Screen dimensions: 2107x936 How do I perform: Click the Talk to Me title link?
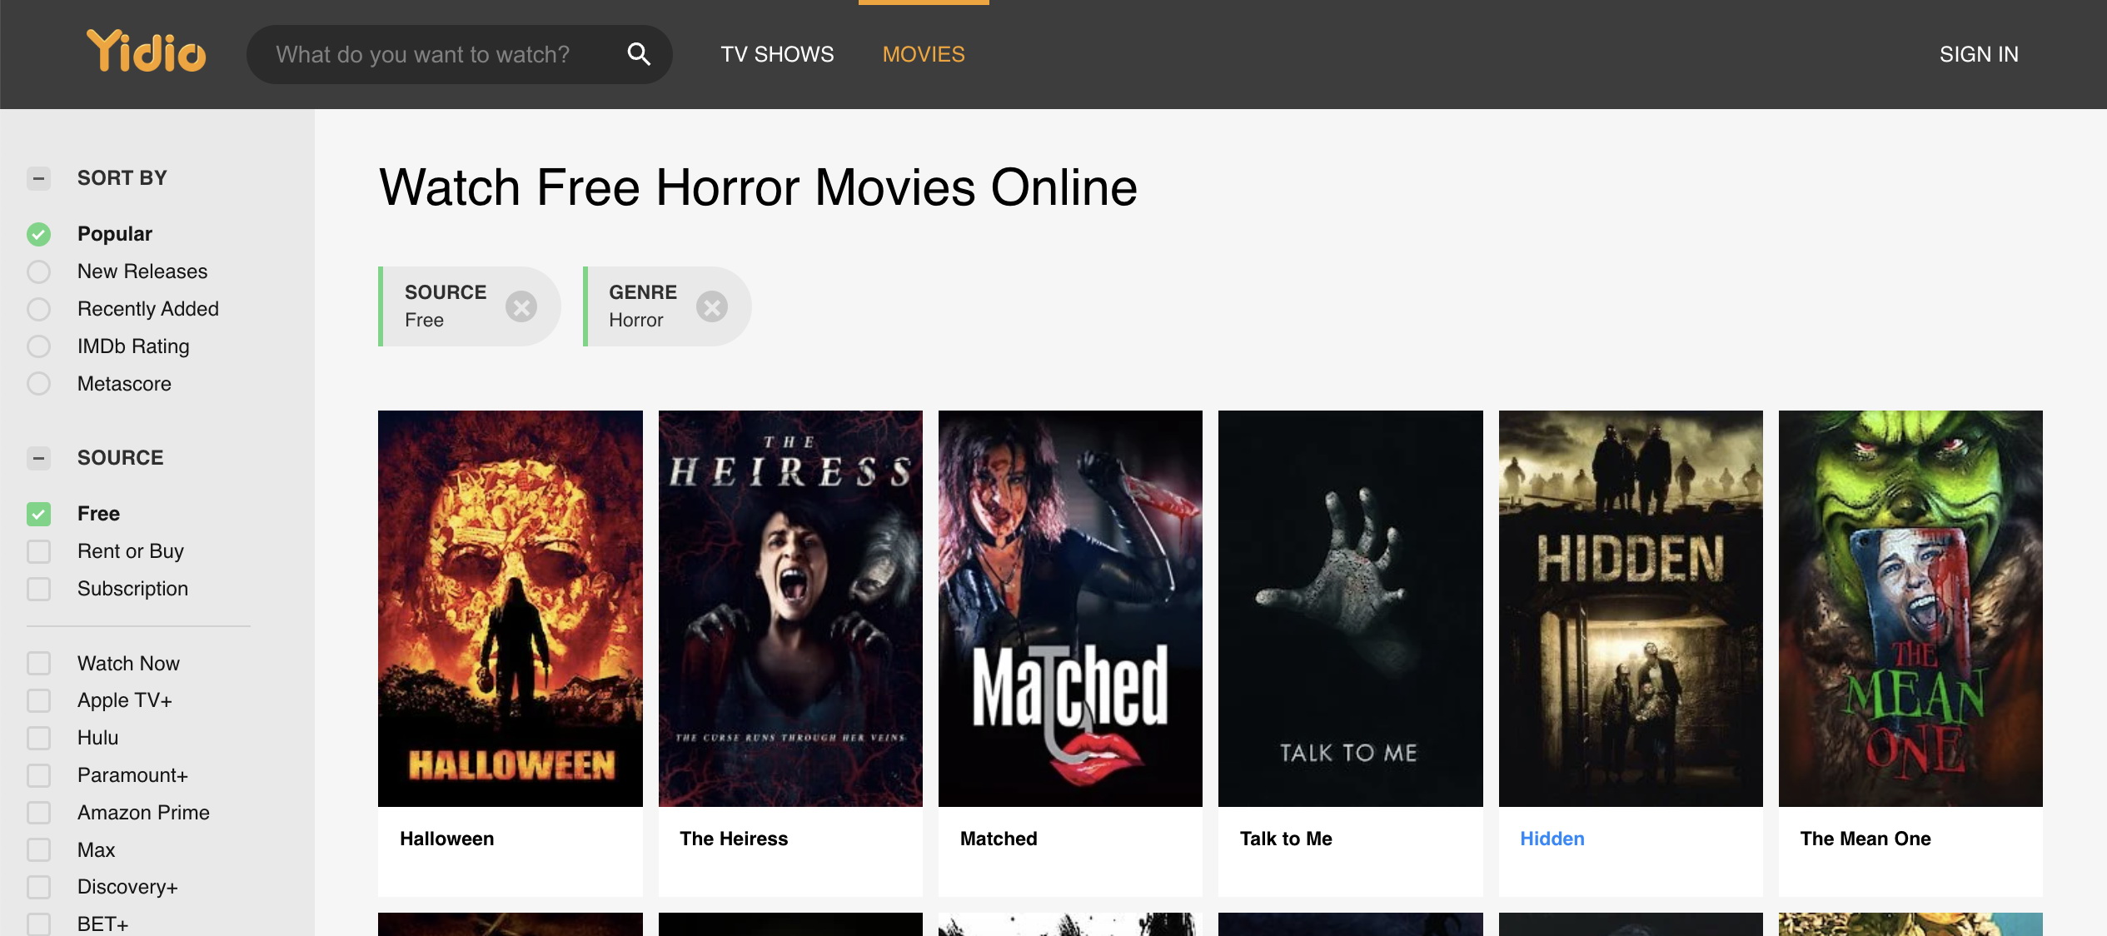click(1286, 839)
